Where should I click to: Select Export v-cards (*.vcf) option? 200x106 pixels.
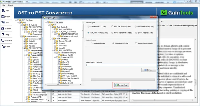[x=136, y=33]
